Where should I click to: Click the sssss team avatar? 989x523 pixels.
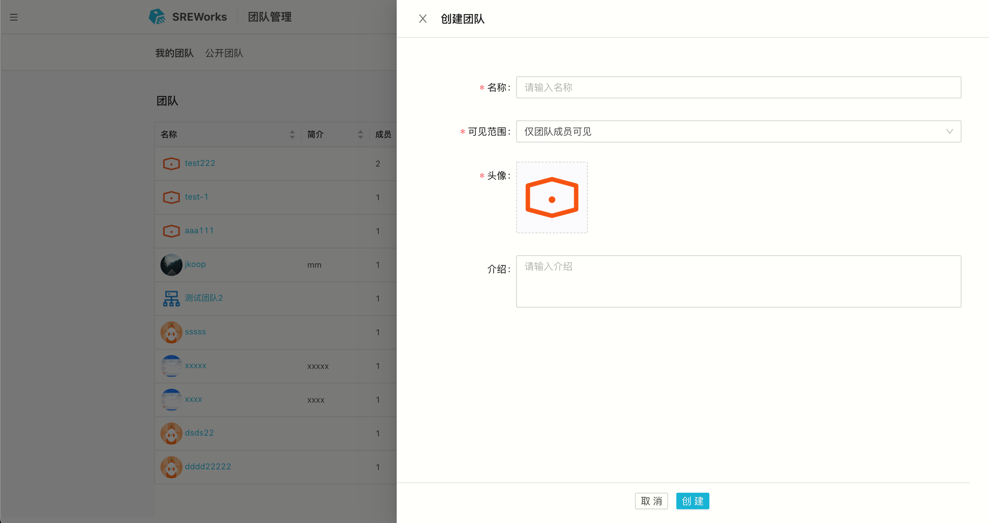point(171,332)
